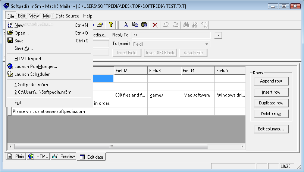
Task: Choose Save in the File menu
Action: pyautogui.click(x=49, y=41)
